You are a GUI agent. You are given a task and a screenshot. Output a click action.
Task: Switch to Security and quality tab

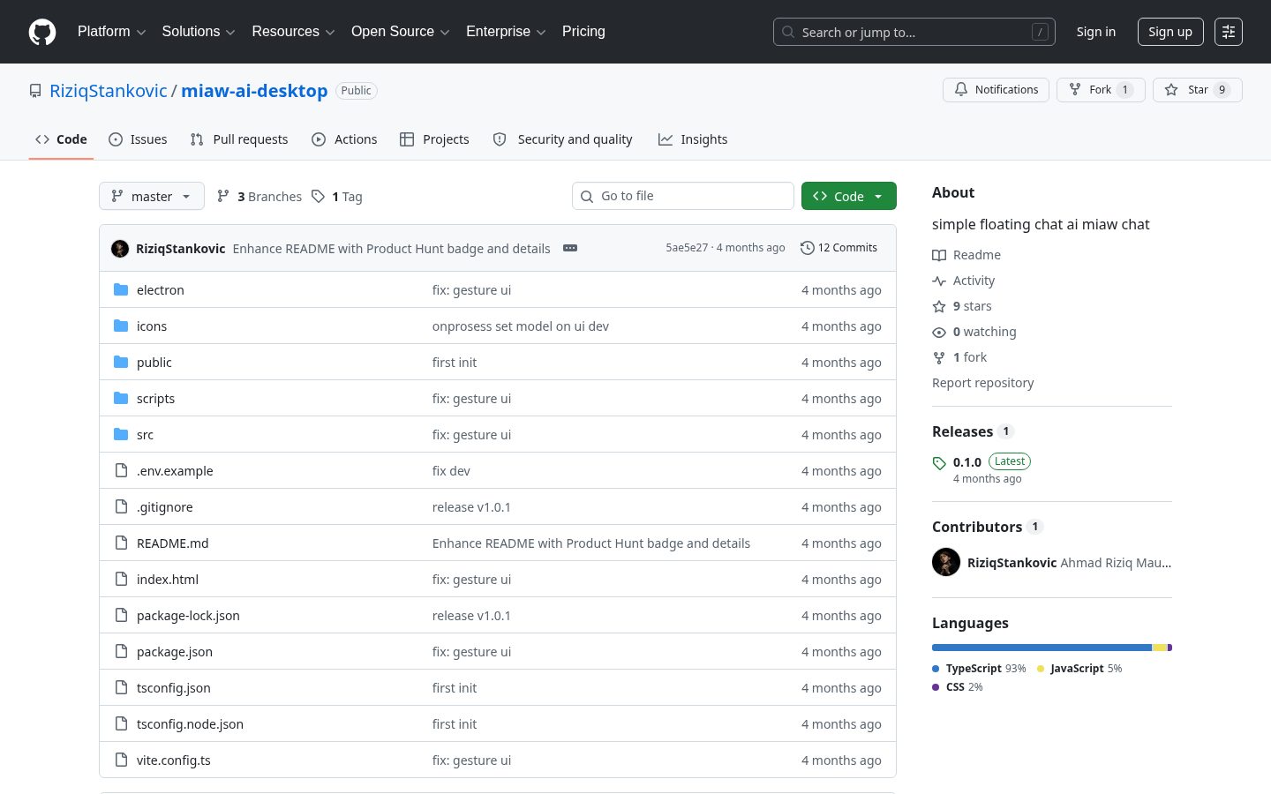pyautogui.click(x=562, y=139)
